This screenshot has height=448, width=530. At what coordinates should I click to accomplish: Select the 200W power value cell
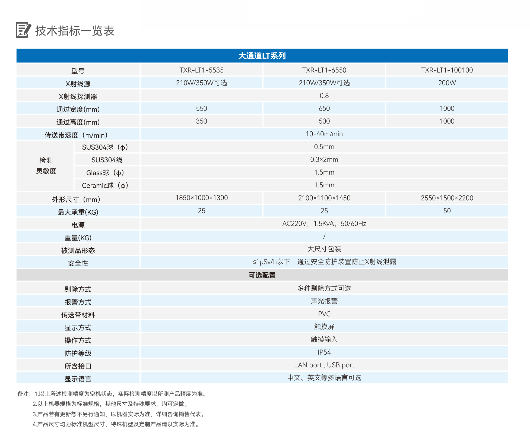(447, 83)
